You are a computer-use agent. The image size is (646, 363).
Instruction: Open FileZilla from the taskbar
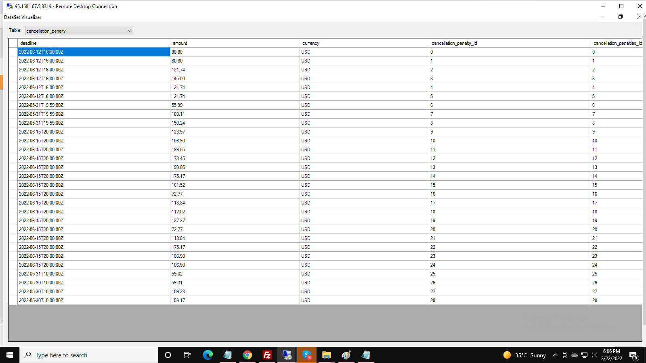(267, 355)
